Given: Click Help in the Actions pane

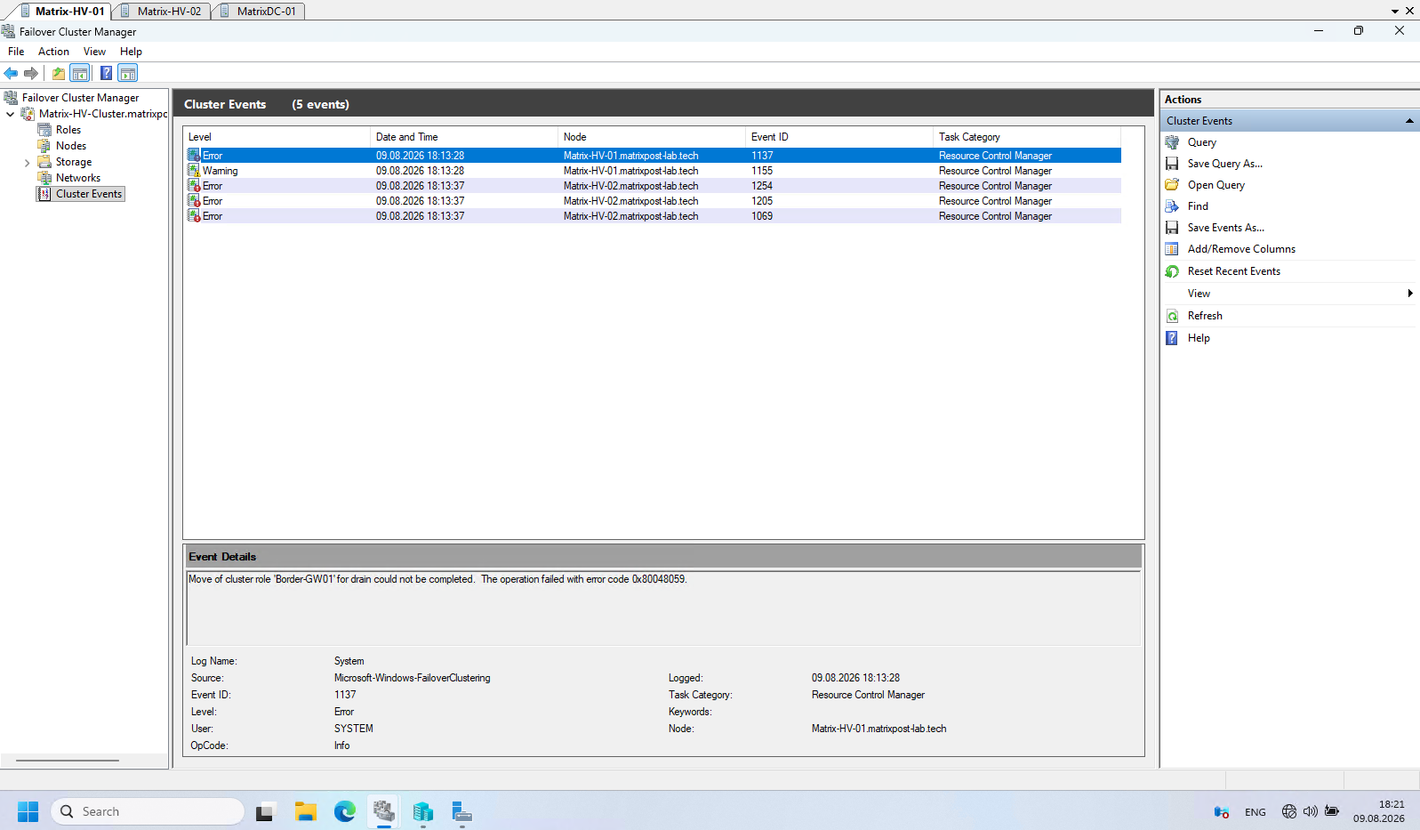Looking at the screenshot, I should click(x=1199, y=338).
